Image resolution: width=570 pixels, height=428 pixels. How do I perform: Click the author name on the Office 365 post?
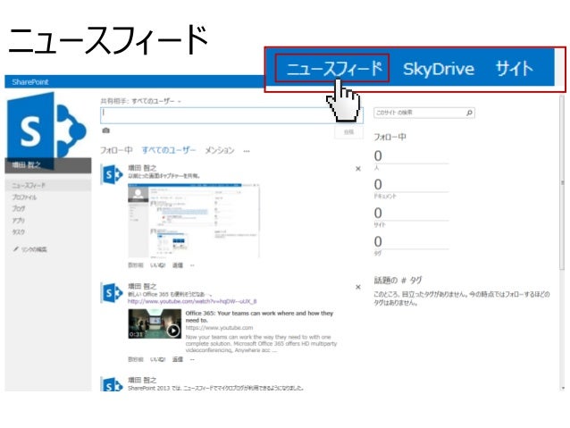coord(142,286)
